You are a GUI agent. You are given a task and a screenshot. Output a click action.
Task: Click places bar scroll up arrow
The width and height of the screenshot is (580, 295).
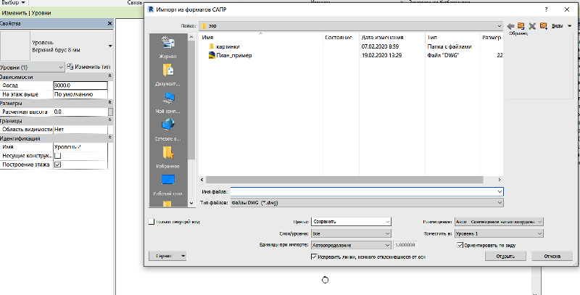coord(191,37)
